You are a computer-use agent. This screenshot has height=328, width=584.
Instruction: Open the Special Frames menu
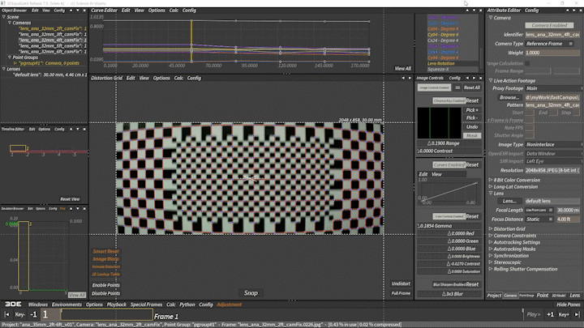146,305
